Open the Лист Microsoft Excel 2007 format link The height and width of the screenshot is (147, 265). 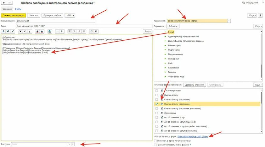pos(193,137)
